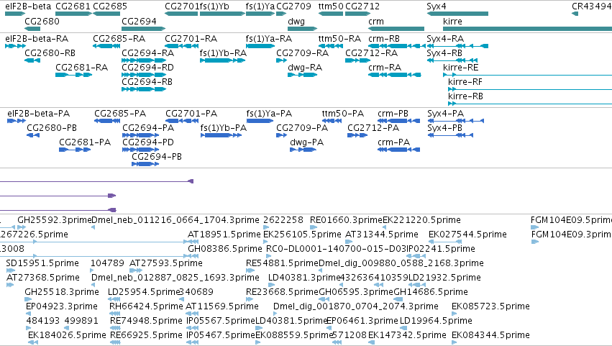Click the kirre gene label
Image resolution: width=612 pixels, height=346 pixels.
click(x=453, y=22)
